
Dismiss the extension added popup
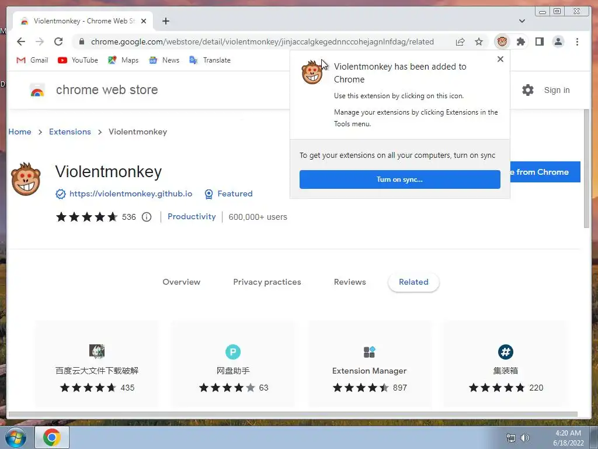pyautogui.click(x=500, y=59)
